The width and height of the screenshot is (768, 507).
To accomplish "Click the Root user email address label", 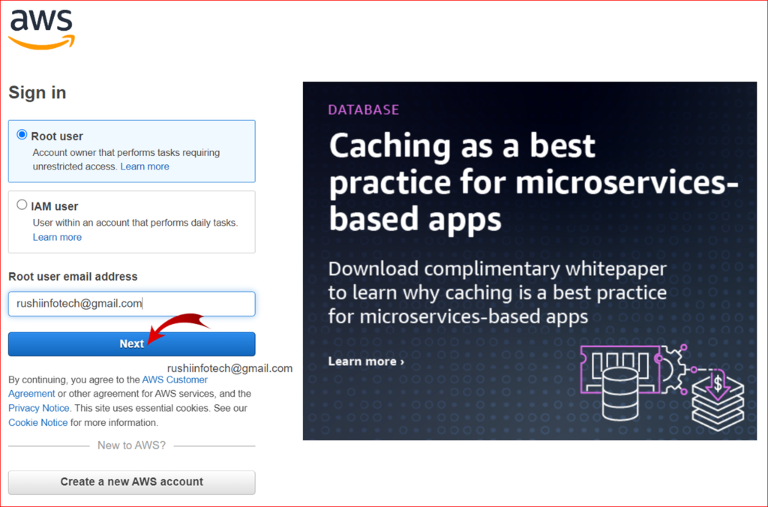I will [x=73, y=276].
